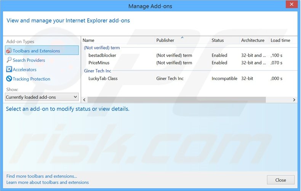Close the Manage Add-ons window with X
Viewport: 301px width, 191px height.
[x=291, y=4]
